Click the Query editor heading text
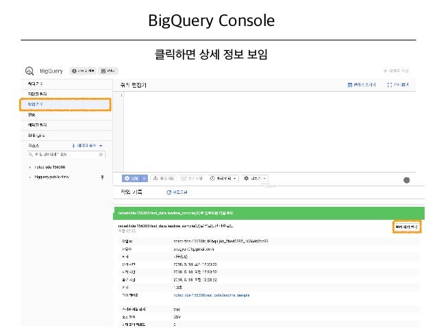 (x=133, y=86)
